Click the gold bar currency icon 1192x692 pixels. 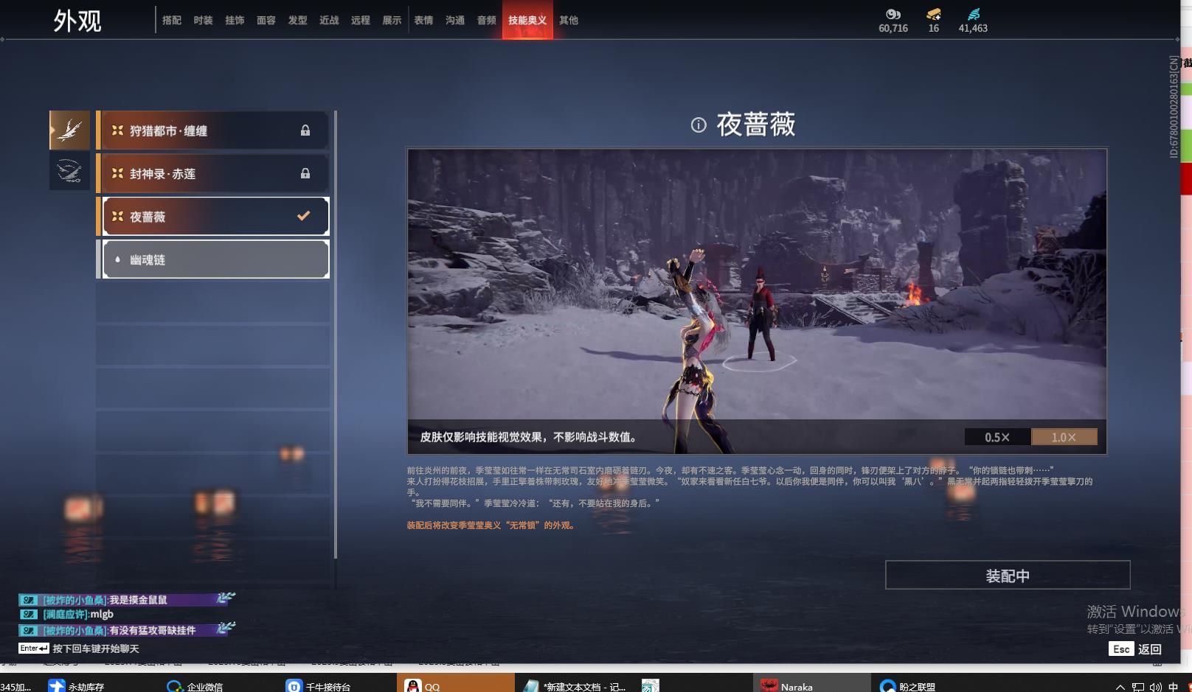(x=933, y=14)
